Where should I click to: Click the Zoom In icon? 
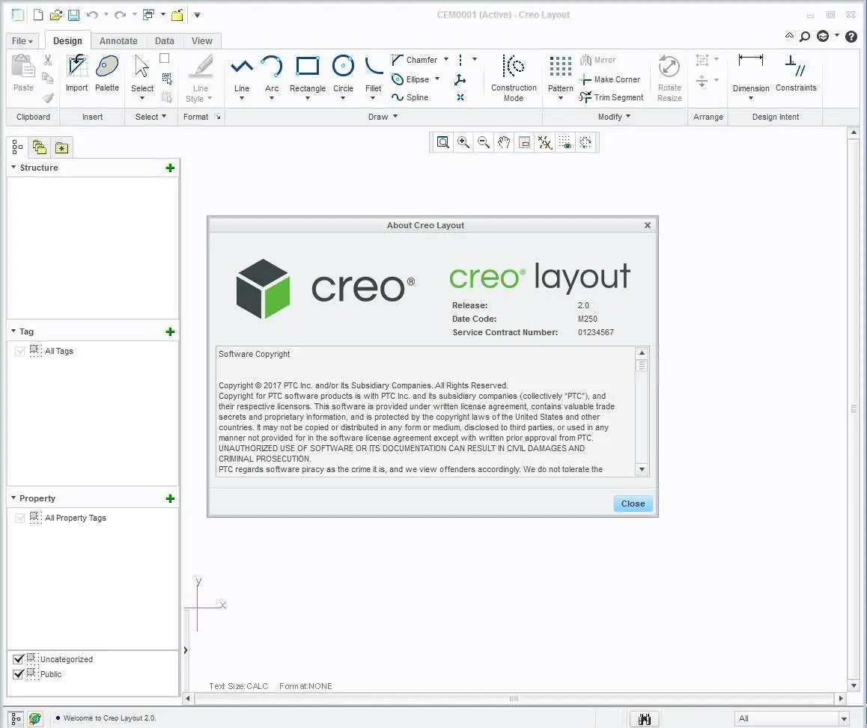(x=463, y=143)
